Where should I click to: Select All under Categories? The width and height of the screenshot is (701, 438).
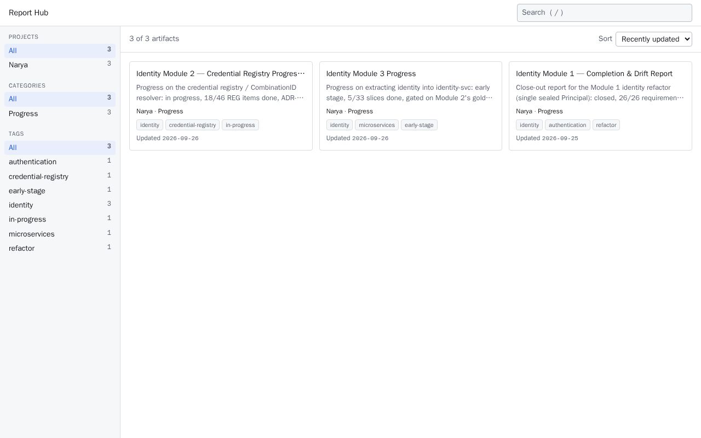pos(60,99)
